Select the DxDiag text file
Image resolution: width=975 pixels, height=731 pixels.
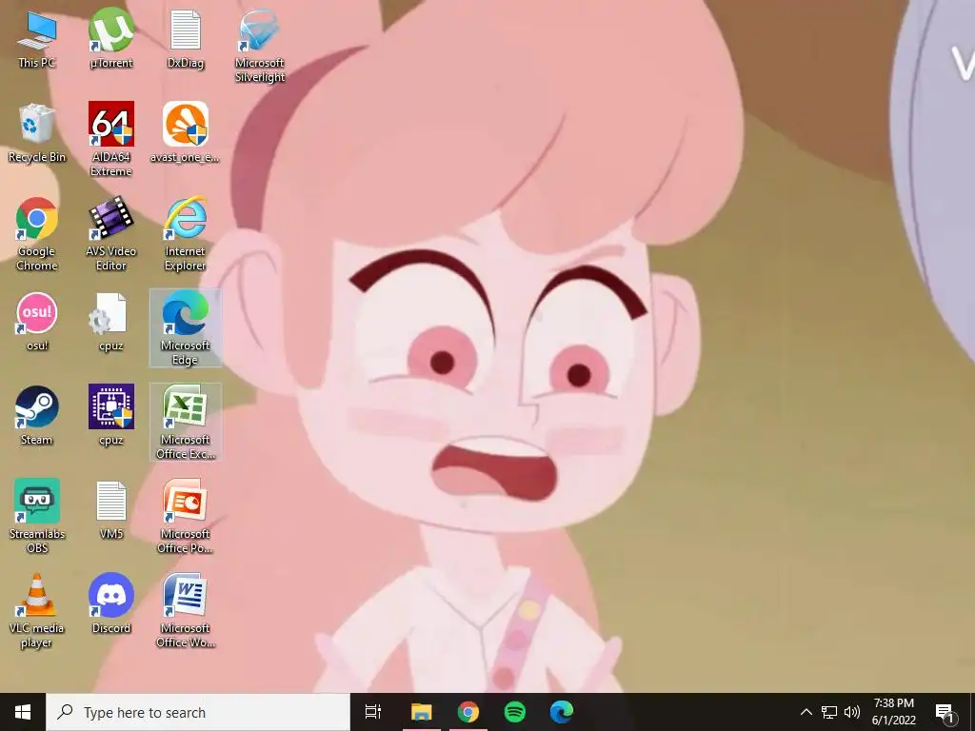[186, 40]
